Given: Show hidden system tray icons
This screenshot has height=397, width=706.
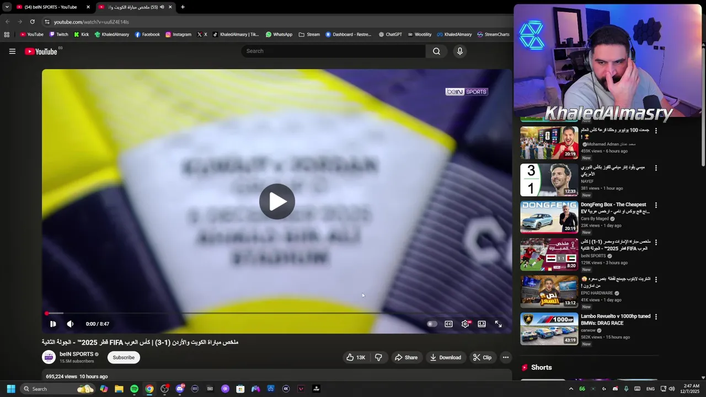Looking at the screenshot, I should (x=570, y=389).
